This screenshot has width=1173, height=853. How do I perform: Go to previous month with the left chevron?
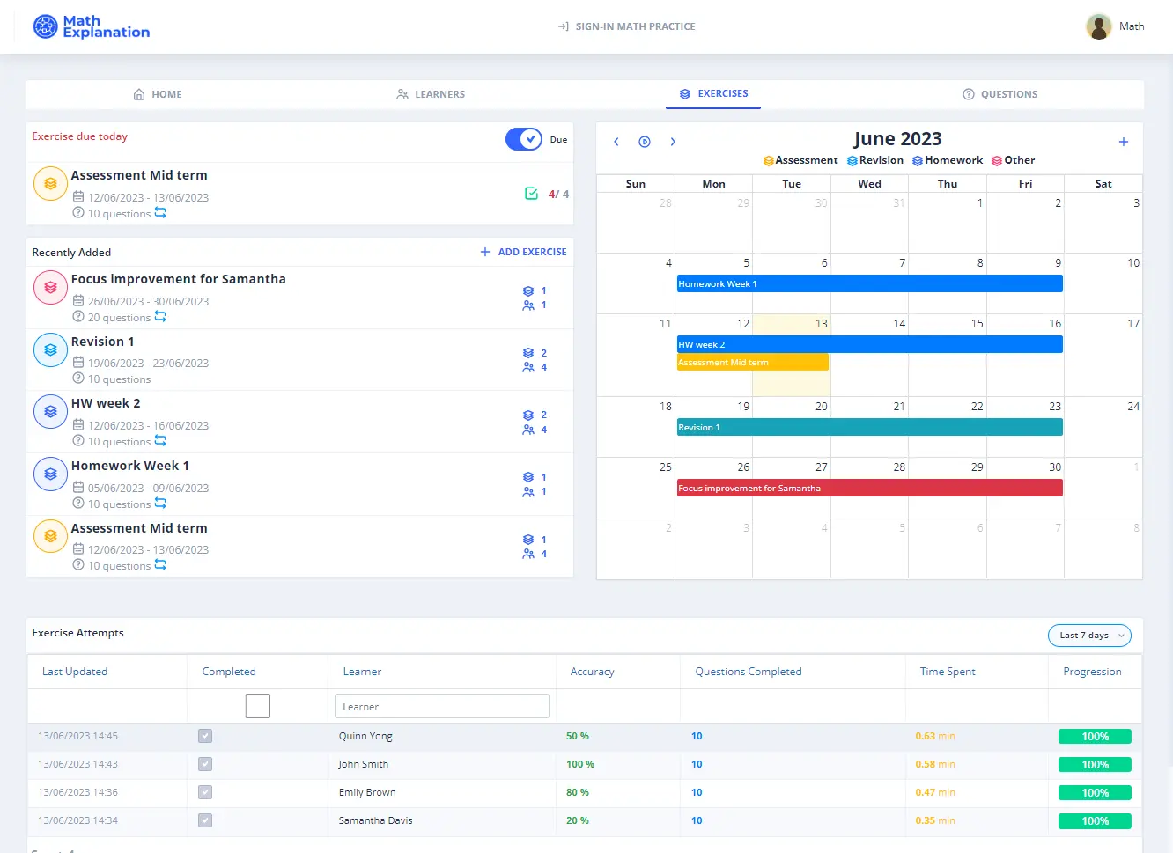[x=616, y=141]
